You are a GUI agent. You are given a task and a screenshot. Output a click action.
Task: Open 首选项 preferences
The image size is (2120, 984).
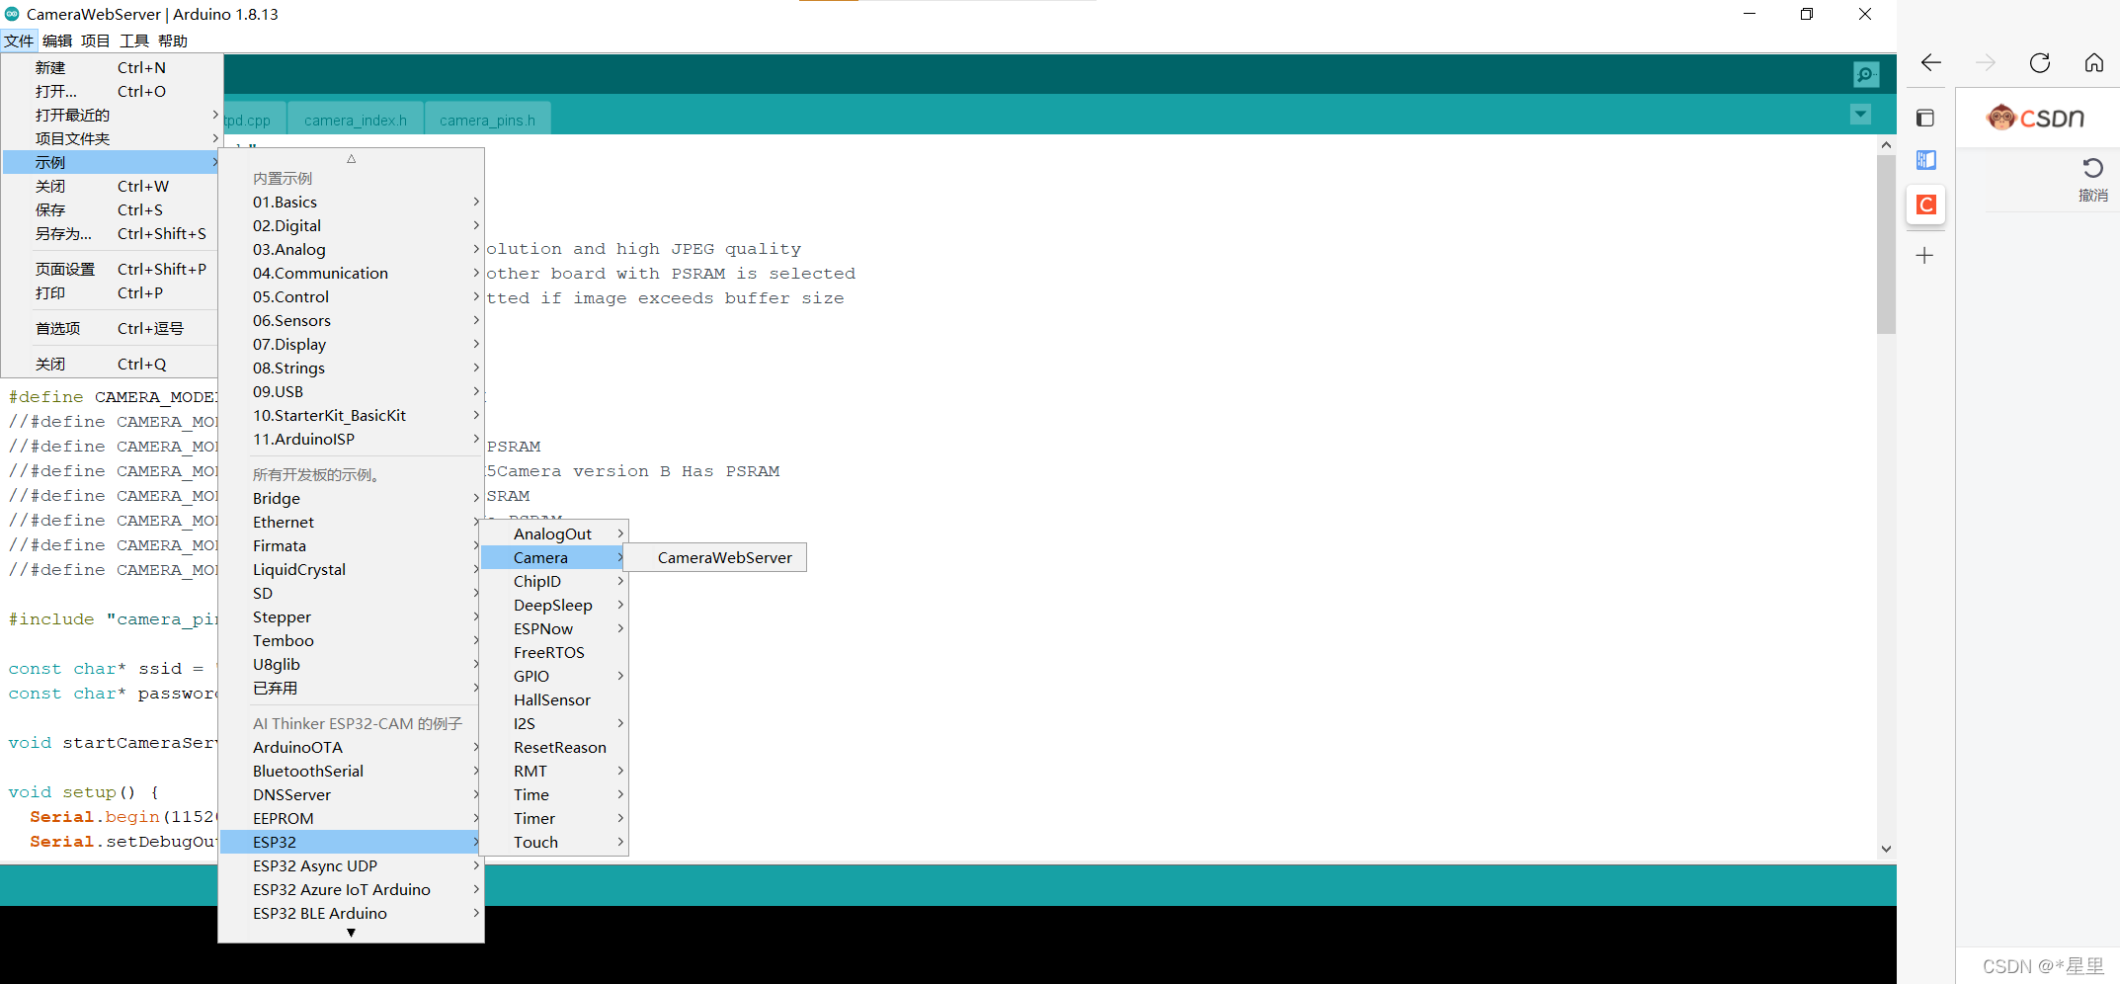pos(112,328)
